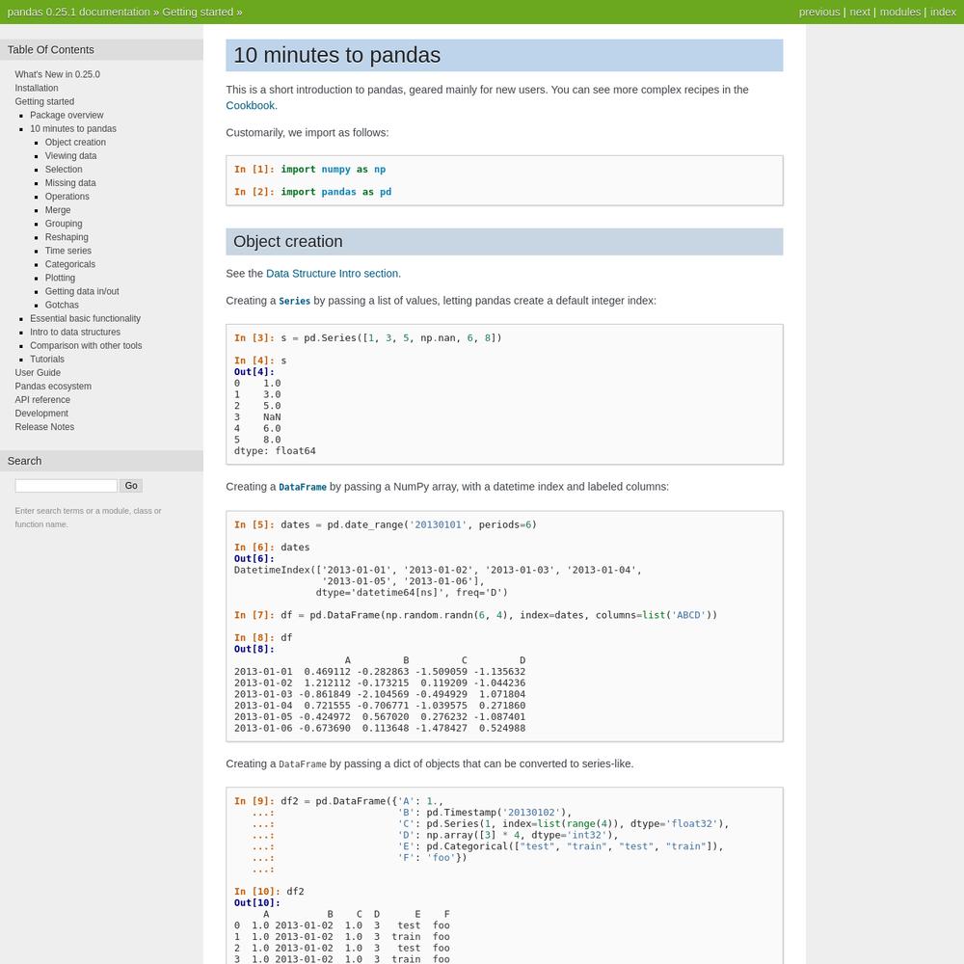Go to Getting started breadcrumb
The image size is (964, 964).
(x=198, y=12)
